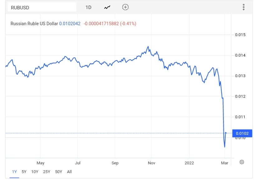
Task: Click the 0.011 price axis label
Action: (240, 117)
